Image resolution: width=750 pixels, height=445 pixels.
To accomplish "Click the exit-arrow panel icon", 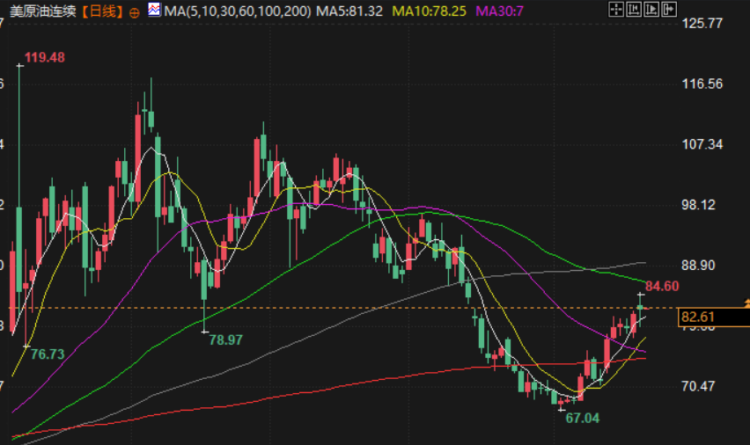I will pos(669,9).
